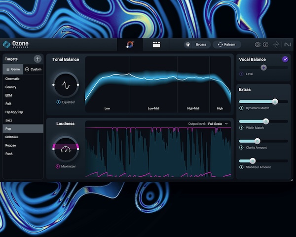The height and width of the screenshot is (237, 296).
Task: Click the Low band label
Action: [x=107, y=108]
